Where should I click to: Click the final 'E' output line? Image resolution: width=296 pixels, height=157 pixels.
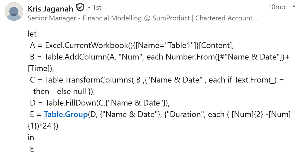pyautogui.click(x=32, y=149)
